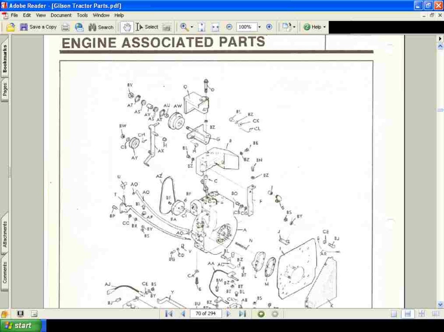Open the Document menu
Viewport: 444px width, 332px height.
[x=61, y=15]
